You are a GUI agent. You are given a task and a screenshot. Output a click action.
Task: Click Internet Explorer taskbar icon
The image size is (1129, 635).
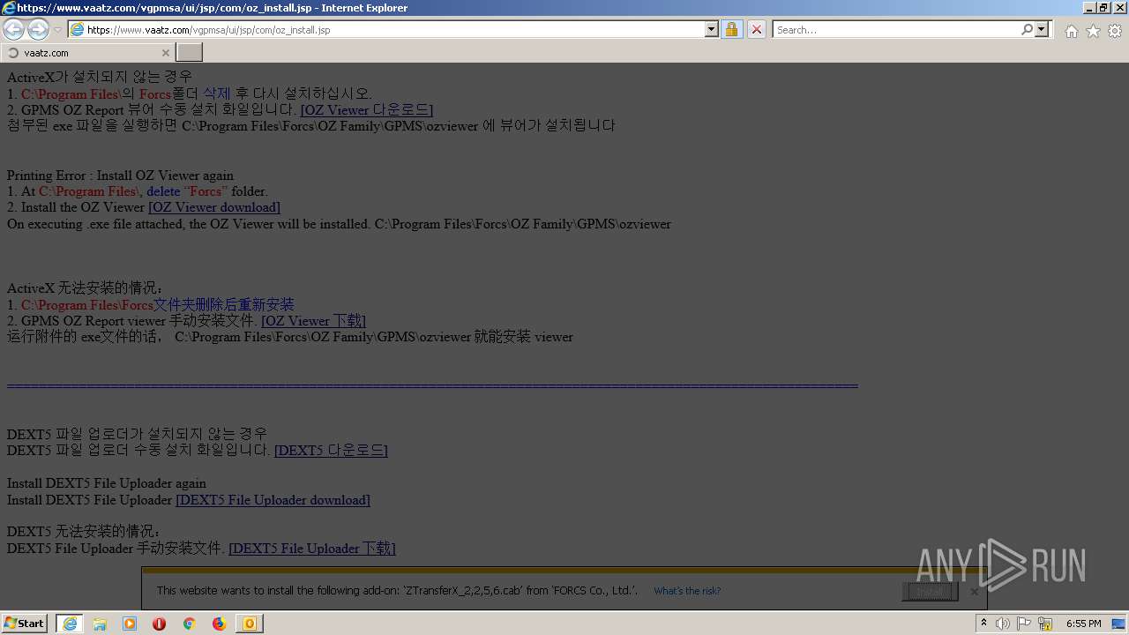coord(70,624)
